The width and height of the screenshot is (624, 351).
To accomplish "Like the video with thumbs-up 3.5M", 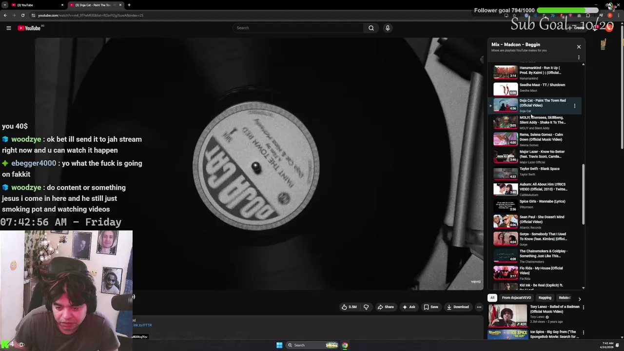I will click(349, 307).
